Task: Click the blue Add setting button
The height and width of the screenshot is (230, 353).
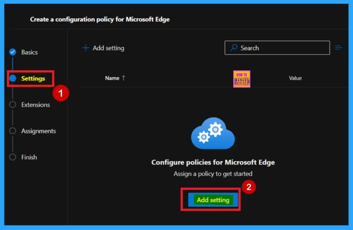Action: [213, 200]
